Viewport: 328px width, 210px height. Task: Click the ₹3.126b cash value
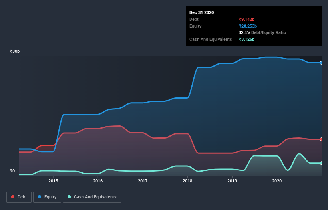coord(246,39)
